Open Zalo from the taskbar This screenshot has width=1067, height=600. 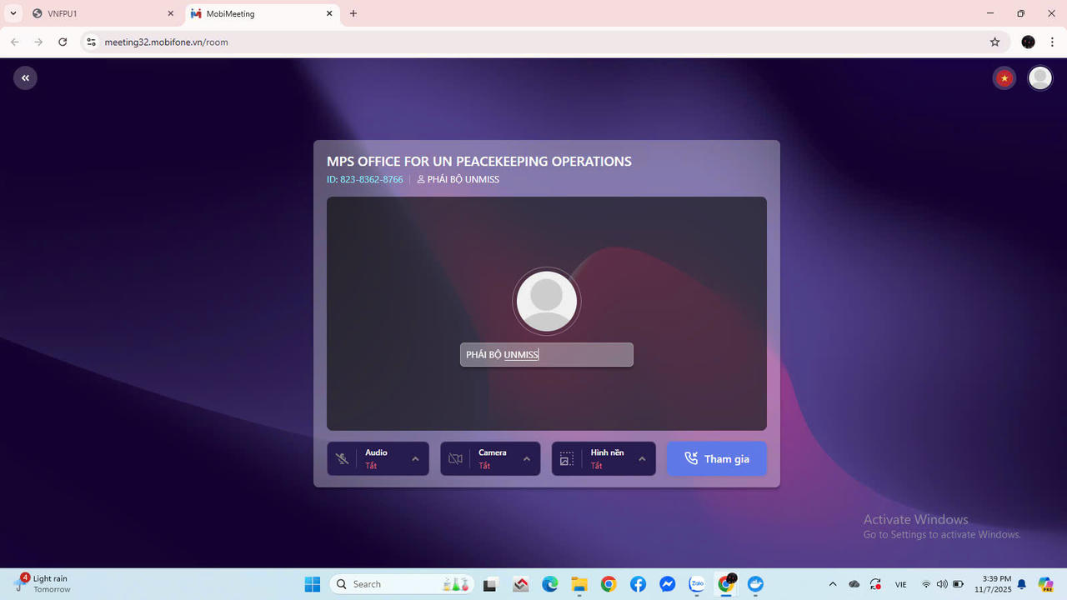click(x=696, y=584)
